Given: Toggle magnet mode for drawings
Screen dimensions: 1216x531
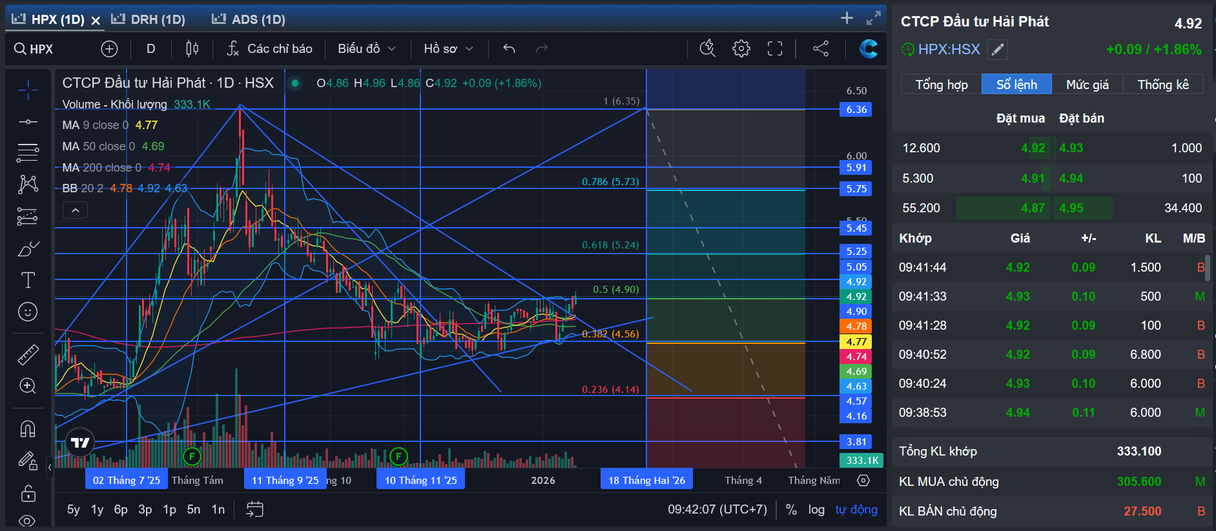Looking at the screenshot, I should click(28, 428).
